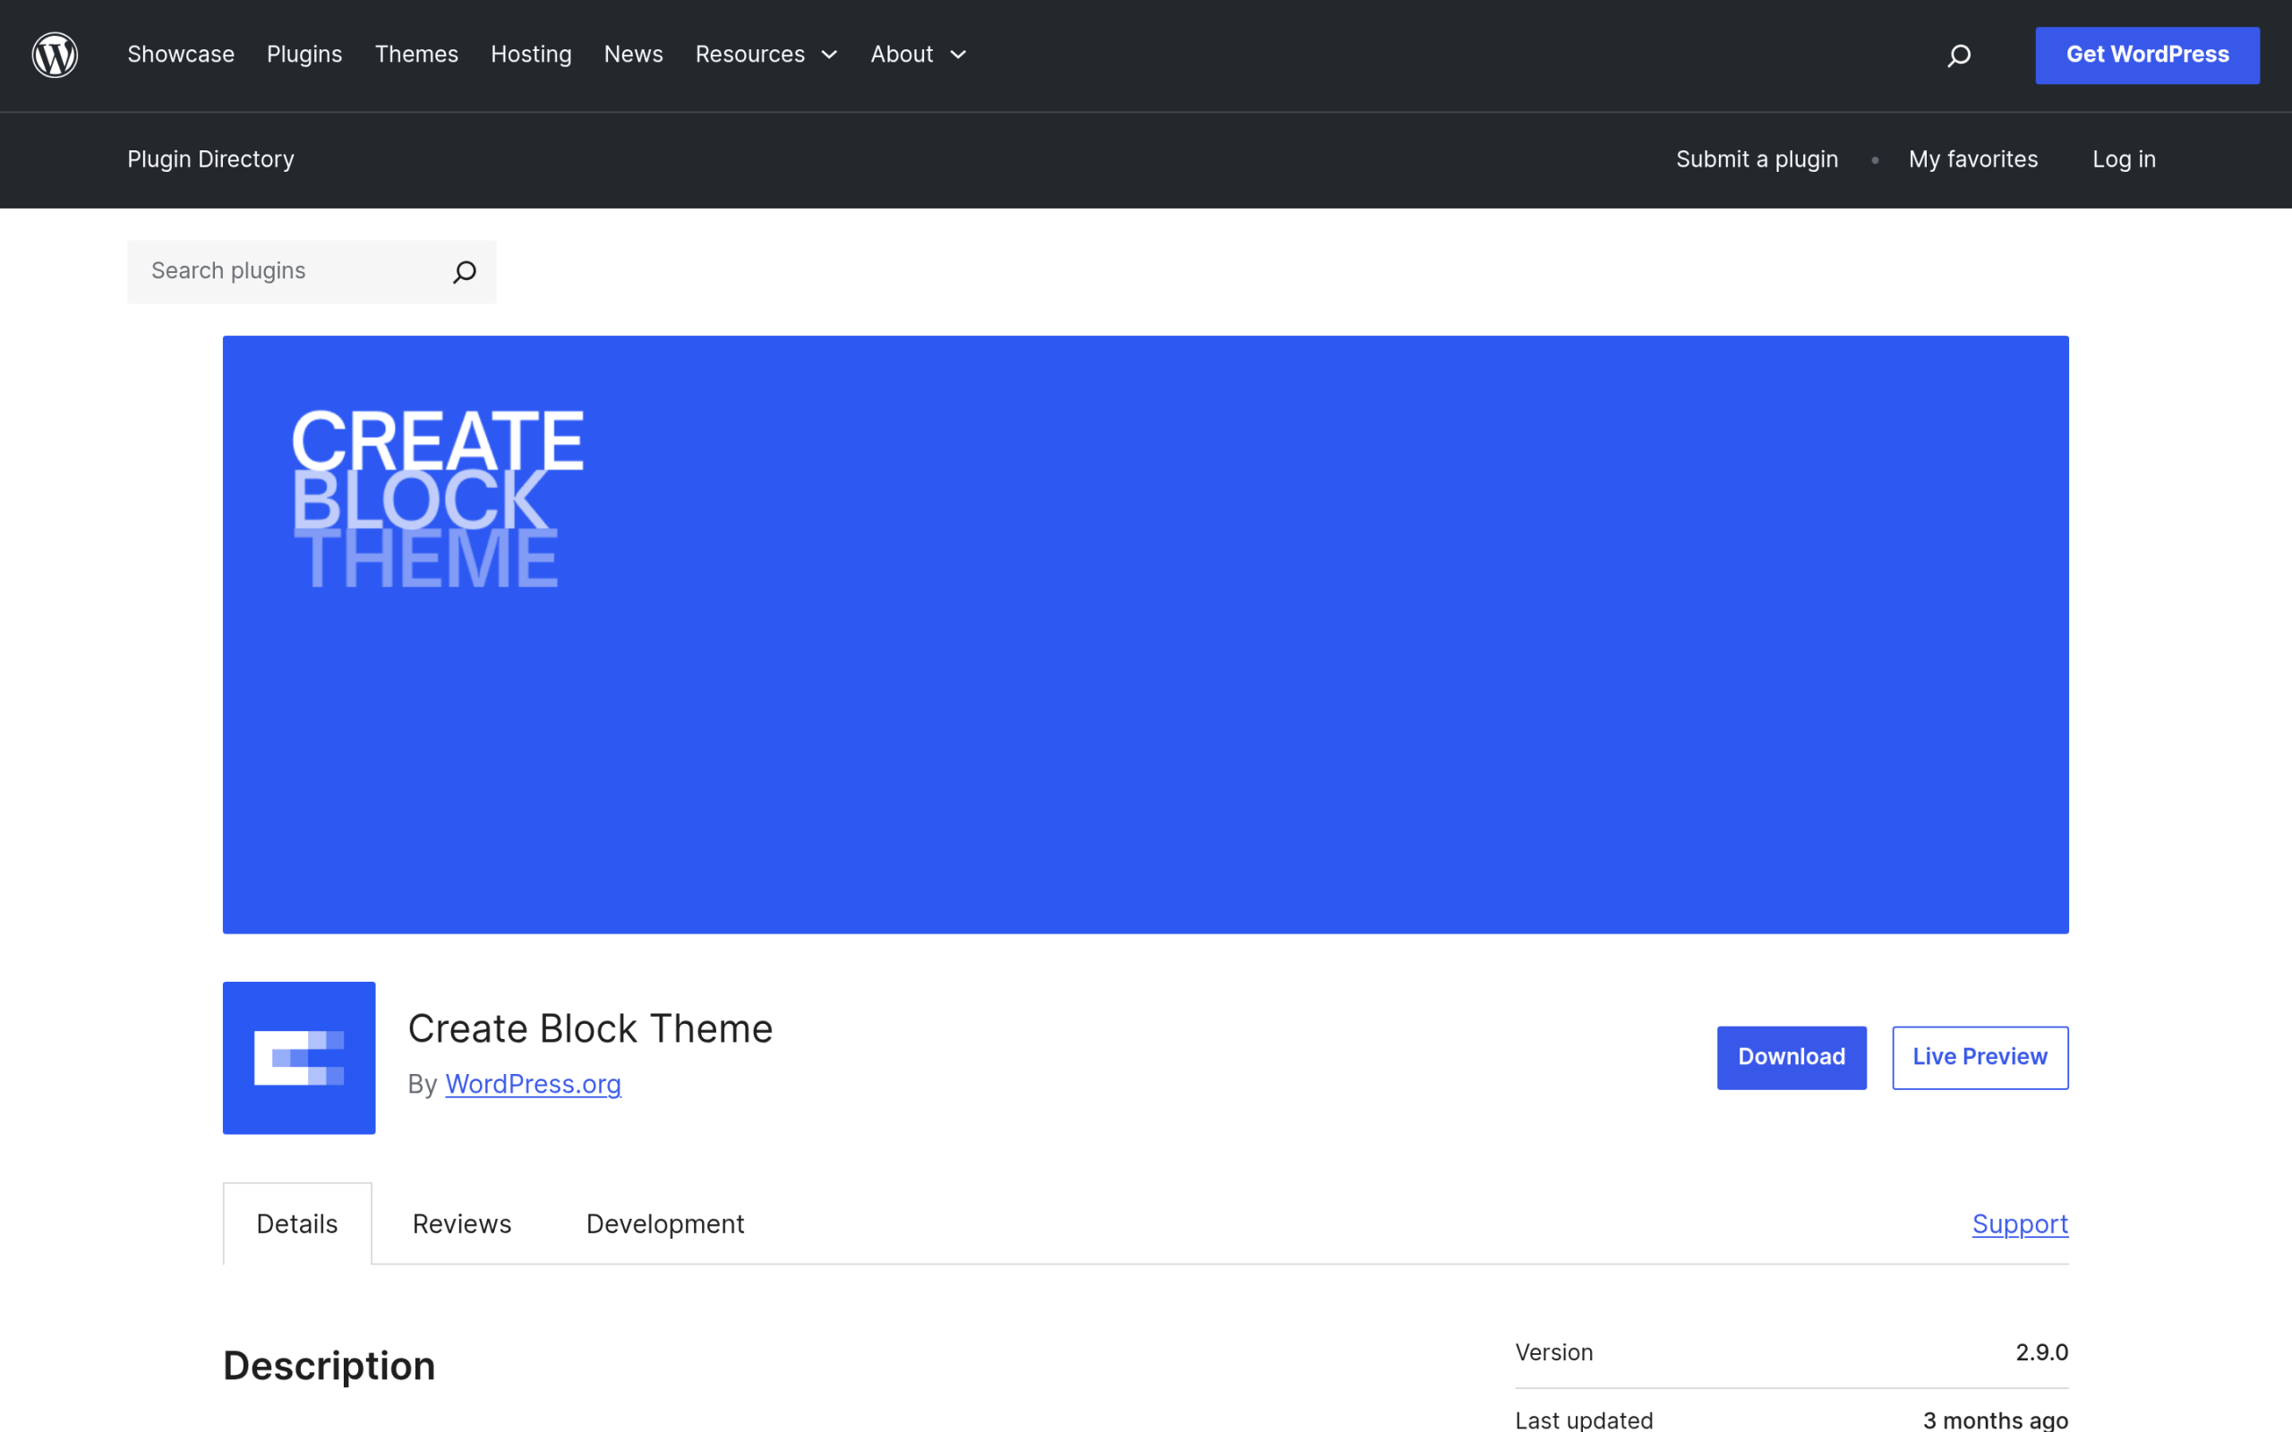Click the 'Last updated' label
The width and height of the screenshot is (2292, 1432).
(1585, 1419)
